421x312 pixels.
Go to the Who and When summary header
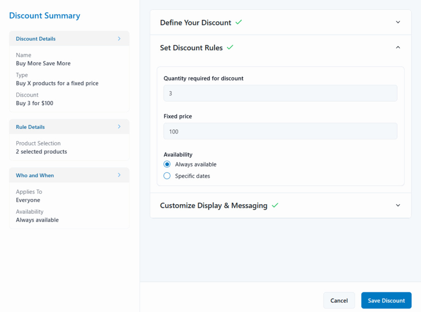pos(35,176)
